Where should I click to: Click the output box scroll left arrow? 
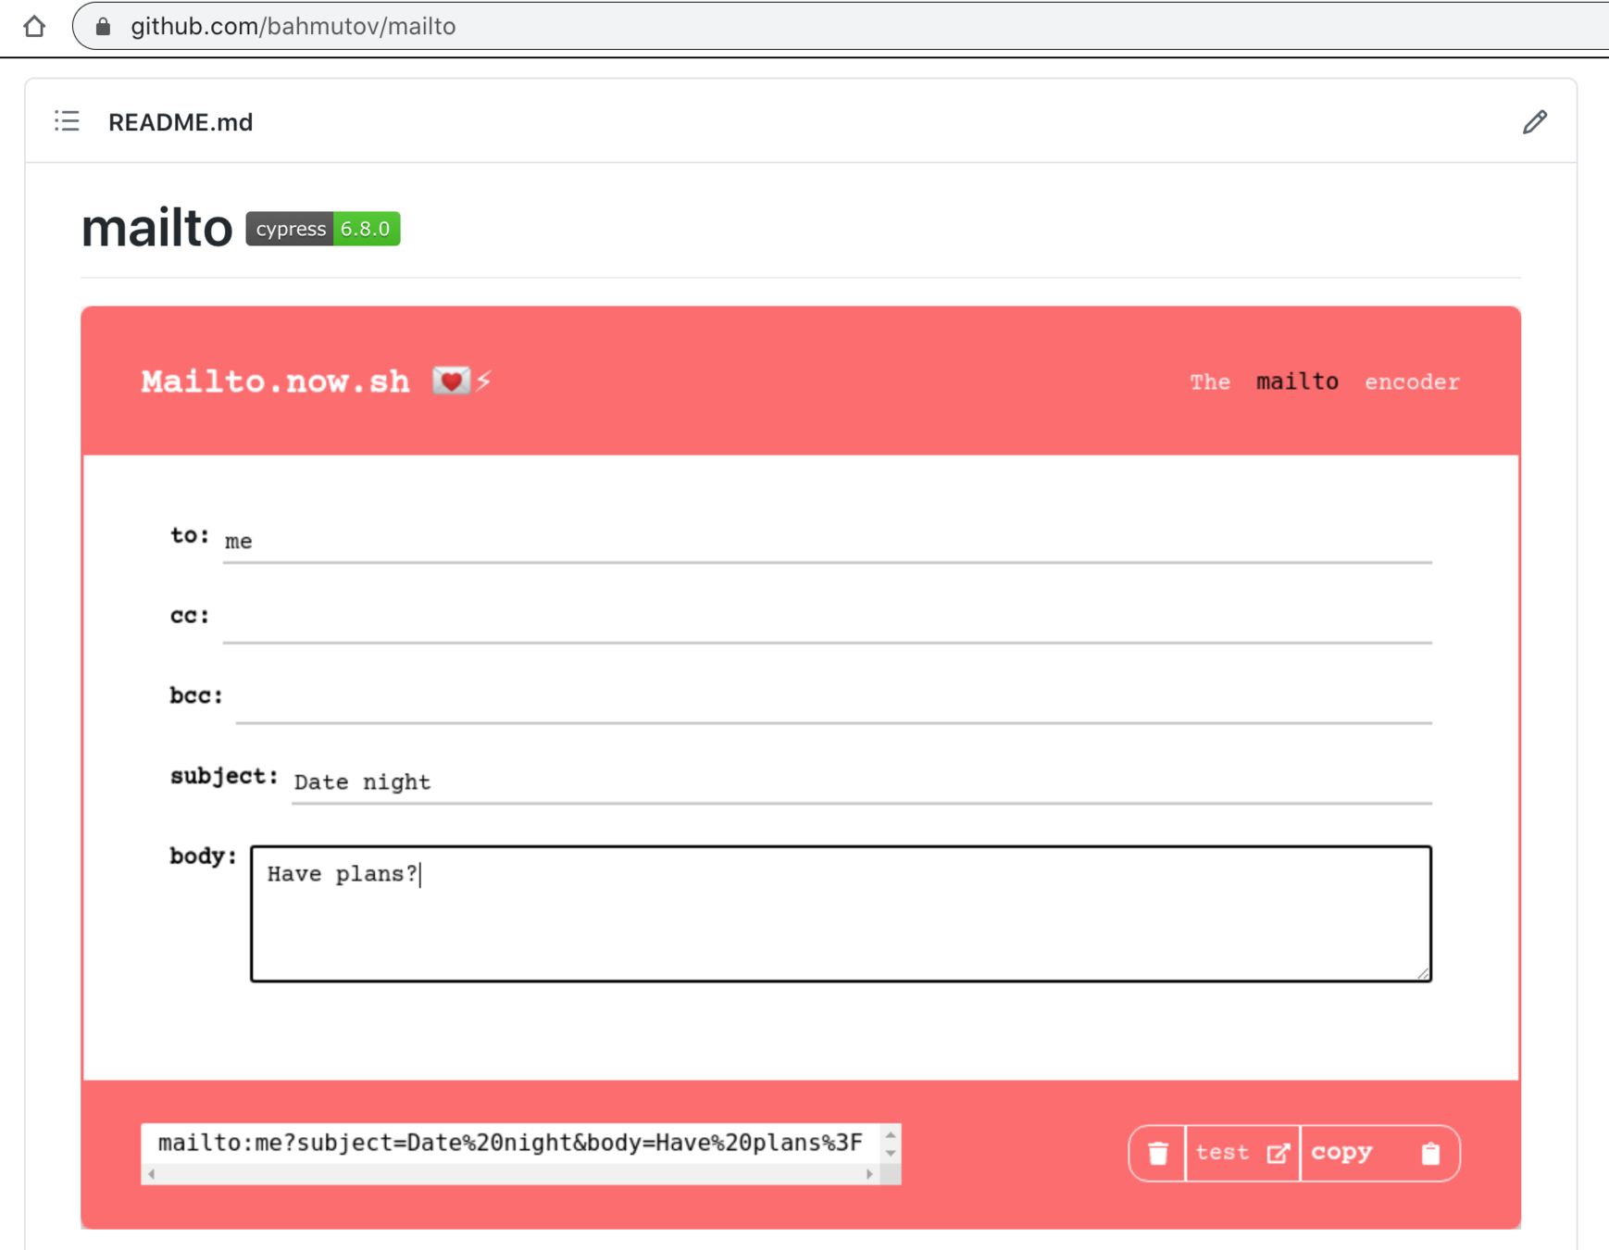pyautogui.click(x=152, y=1174)
